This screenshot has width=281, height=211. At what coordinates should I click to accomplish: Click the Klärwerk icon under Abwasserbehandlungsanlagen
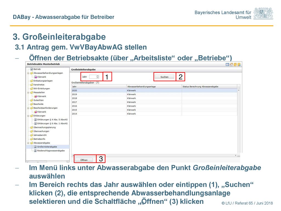pos(35,77)
